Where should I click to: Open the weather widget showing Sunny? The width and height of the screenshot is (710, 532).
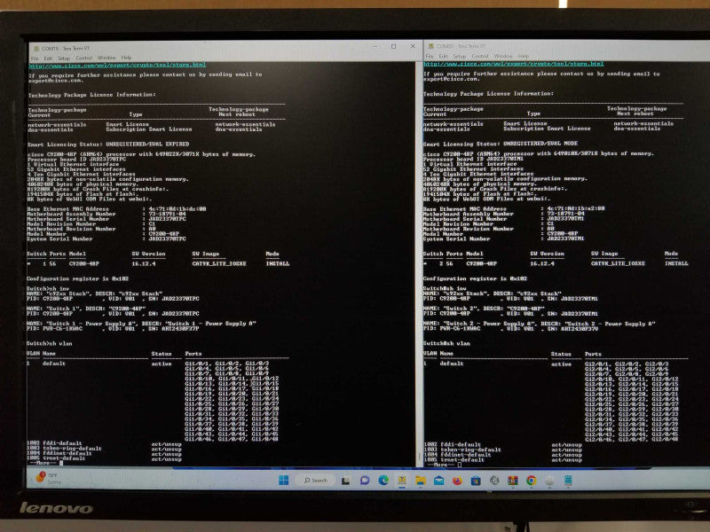(x=49, y=479)
